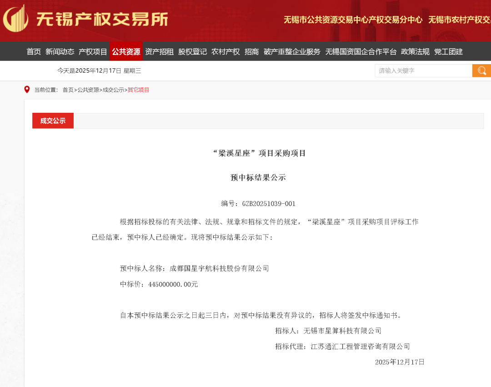Go to the 政策法规 section

point(415,51)
